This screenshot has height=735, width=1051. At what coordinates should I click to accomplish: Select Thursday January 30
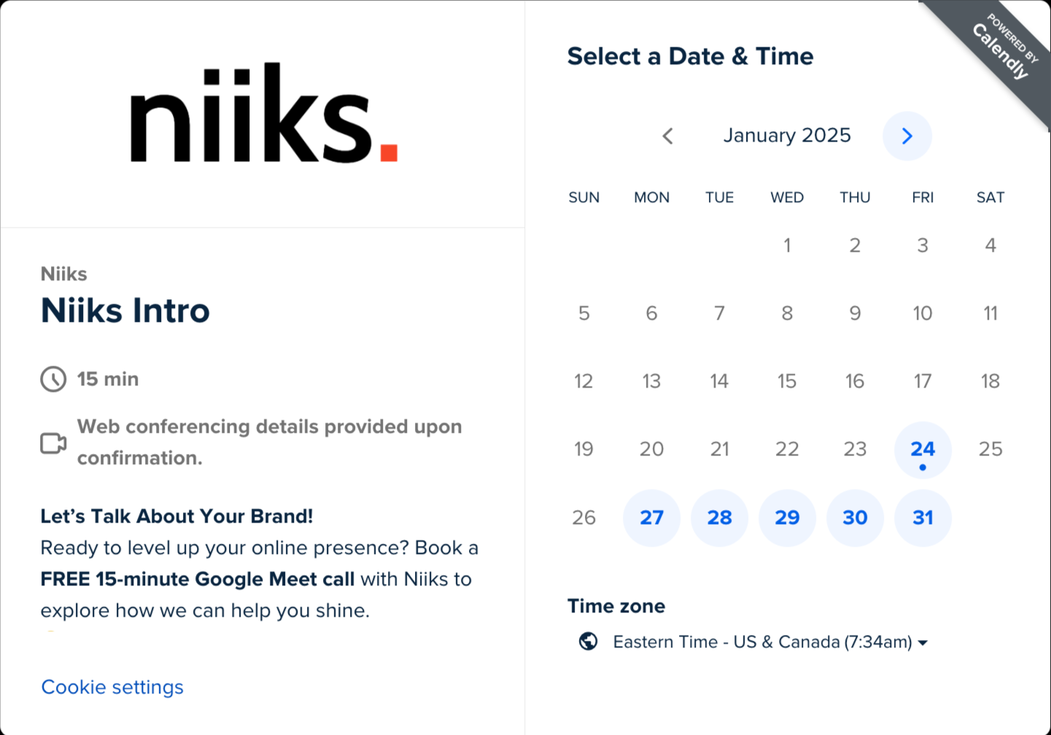855,517
